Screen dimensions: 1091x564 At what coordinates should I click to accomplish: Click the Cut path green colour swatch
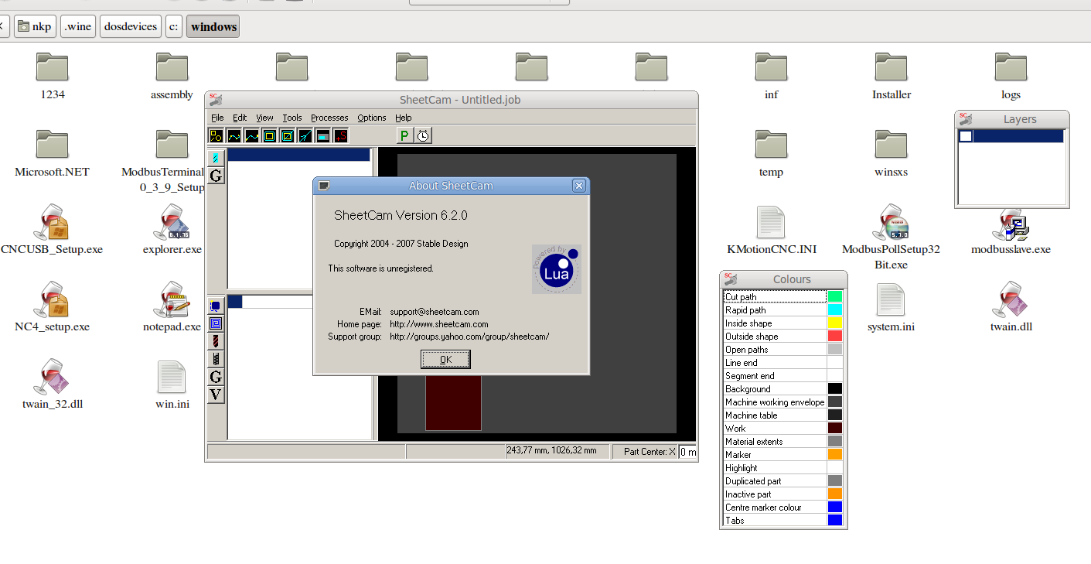(835, 296)
